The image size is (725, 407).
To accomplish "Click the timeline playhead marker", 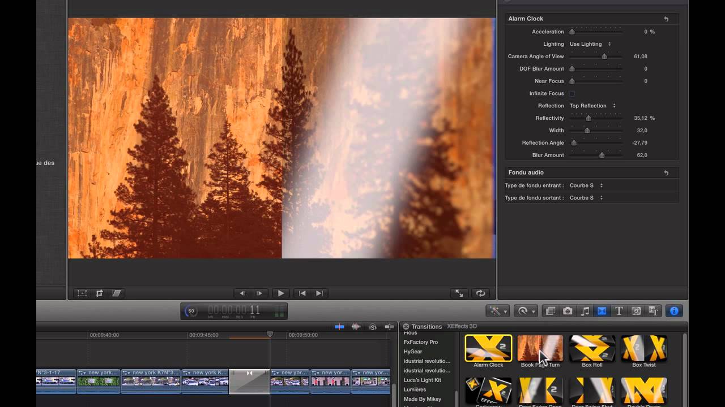I will tap(270, 335).
